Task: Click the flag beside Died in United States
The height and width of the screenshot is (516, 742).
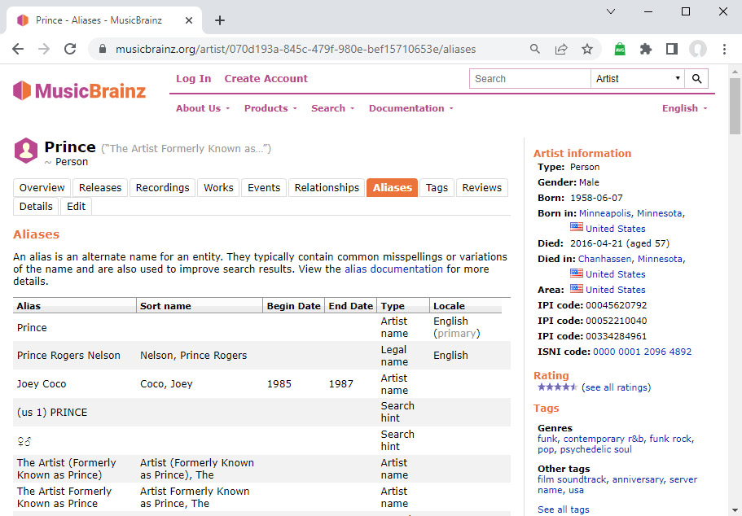Action: click(577, 273)
